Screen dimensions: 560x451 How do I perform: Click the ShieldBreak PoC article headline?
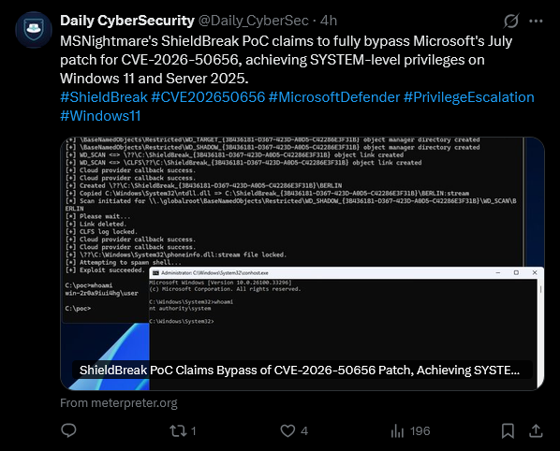click(x=300, y=370)
